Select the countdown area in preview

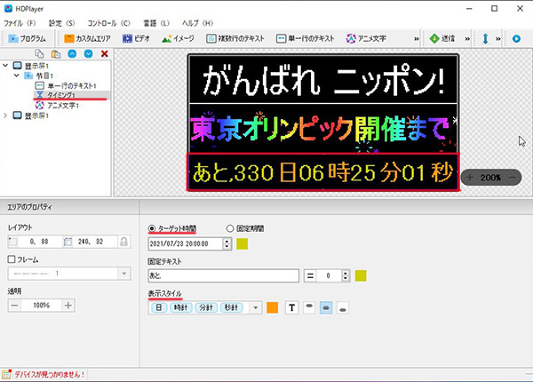(323, 172)
